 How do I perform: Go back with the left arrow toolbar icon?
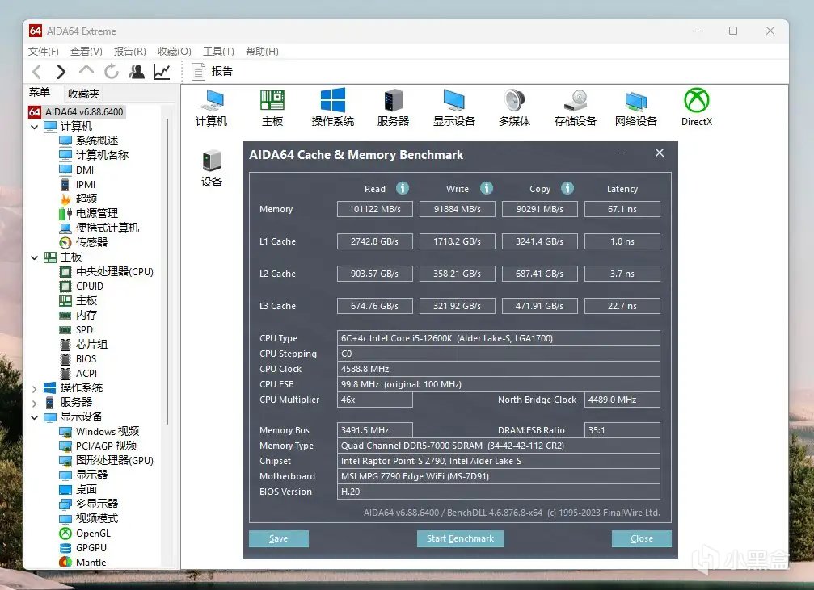pos(36,72)
